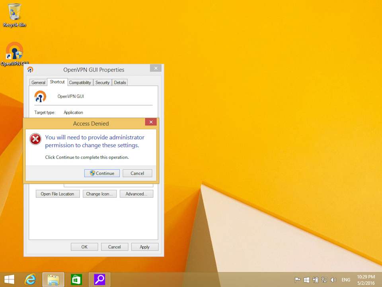Screen dimensions: 382x287
Task: Click Cancel in OpenVPN GUI Properties
Action: [x=115, y=247]
